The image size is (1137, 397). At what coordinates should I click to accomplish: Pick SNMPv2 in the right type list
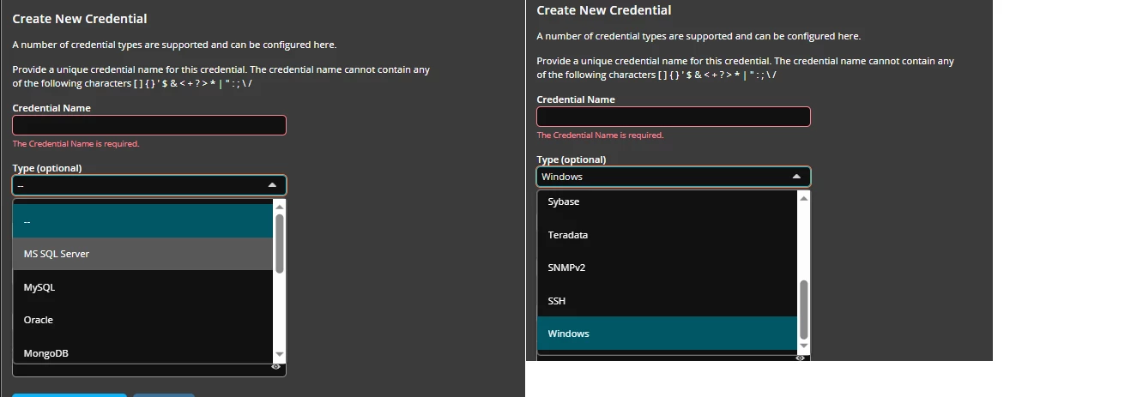tap(667, 268)
